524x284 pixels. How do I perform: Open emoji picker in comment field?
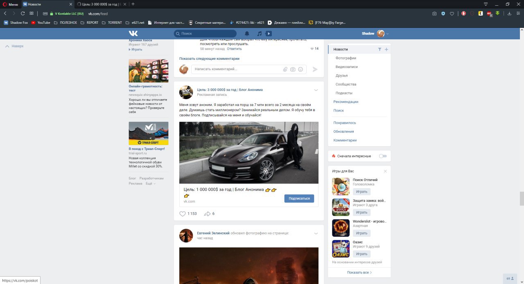coord(300,69)
